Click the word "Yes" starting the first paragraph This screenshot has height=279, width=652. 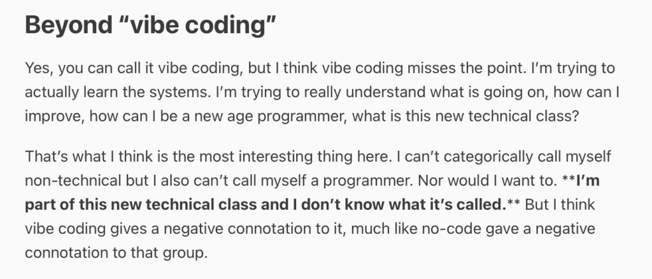pyautogui.click(x=36, y=67)
